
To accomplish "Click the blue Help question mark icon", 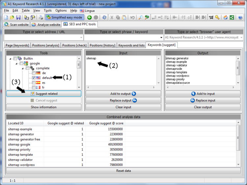I will 240,17.
